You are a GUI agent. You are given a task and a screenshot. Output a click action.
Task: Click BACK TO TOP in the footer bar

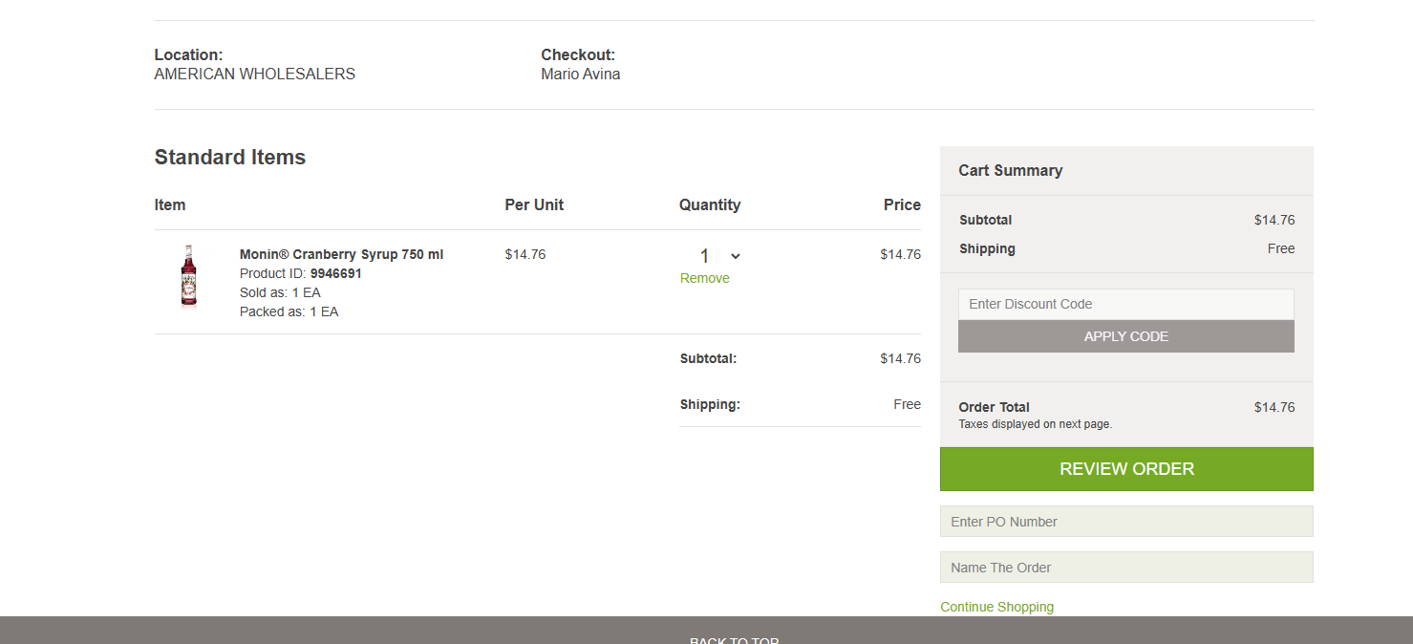(x=735, y=639)
